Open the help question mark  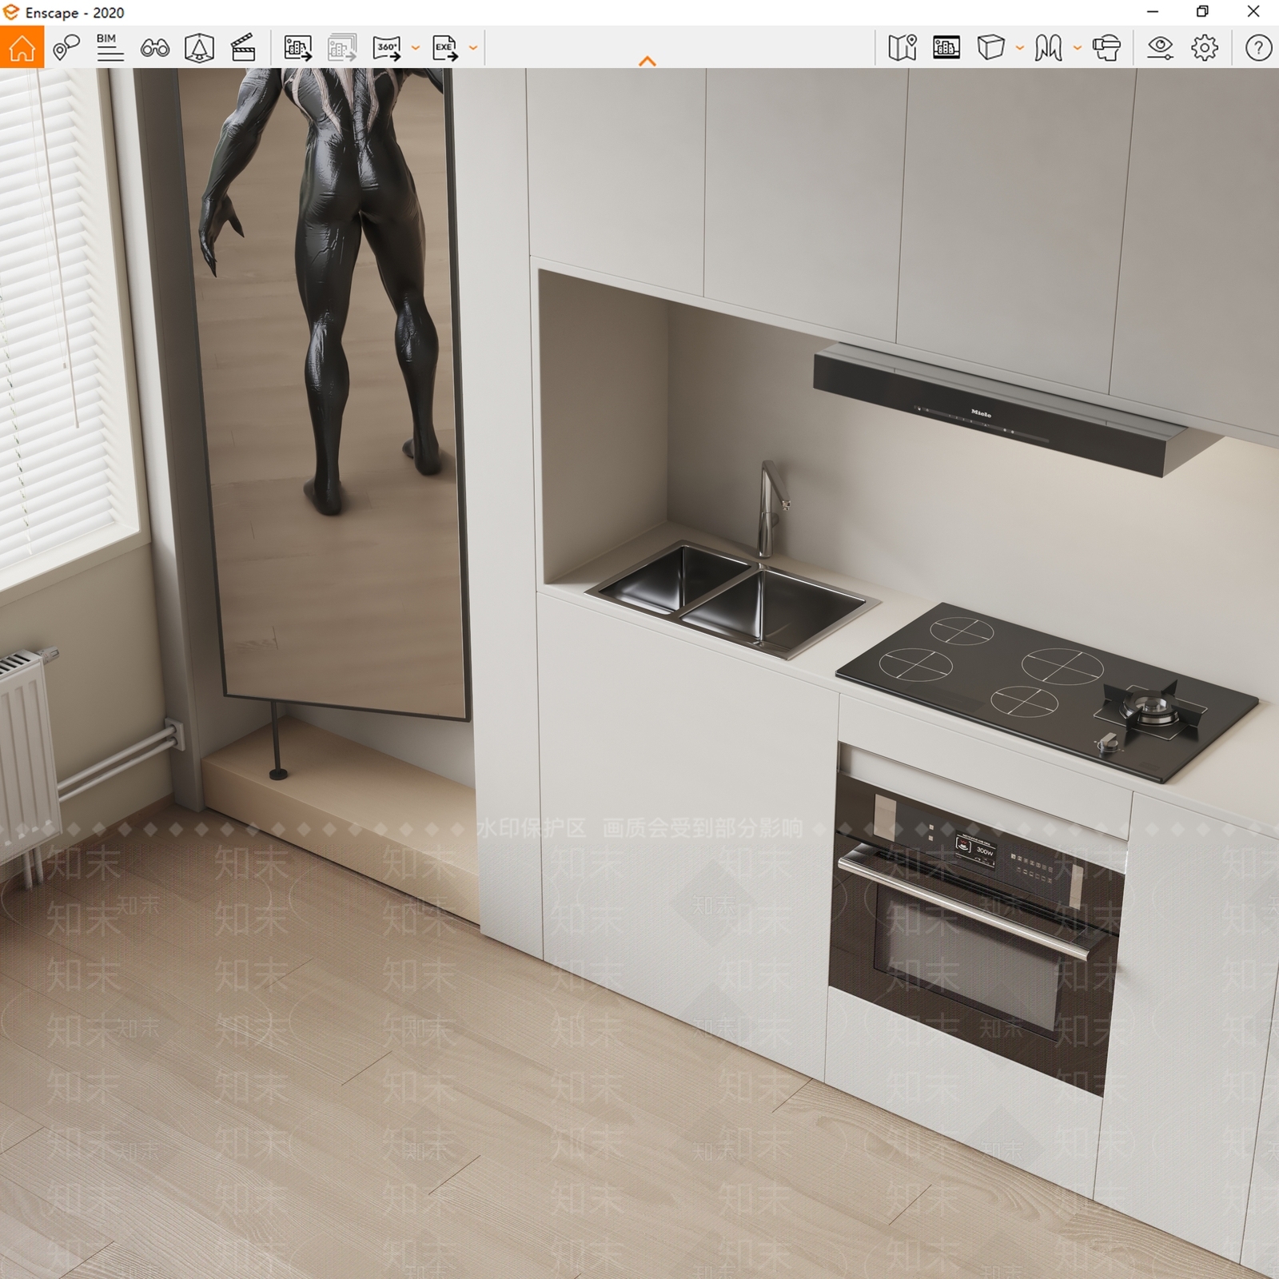coord(1258,48)
